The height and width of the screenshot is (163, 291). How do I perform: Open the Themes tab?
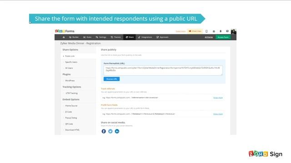click(x=116, y=37)
